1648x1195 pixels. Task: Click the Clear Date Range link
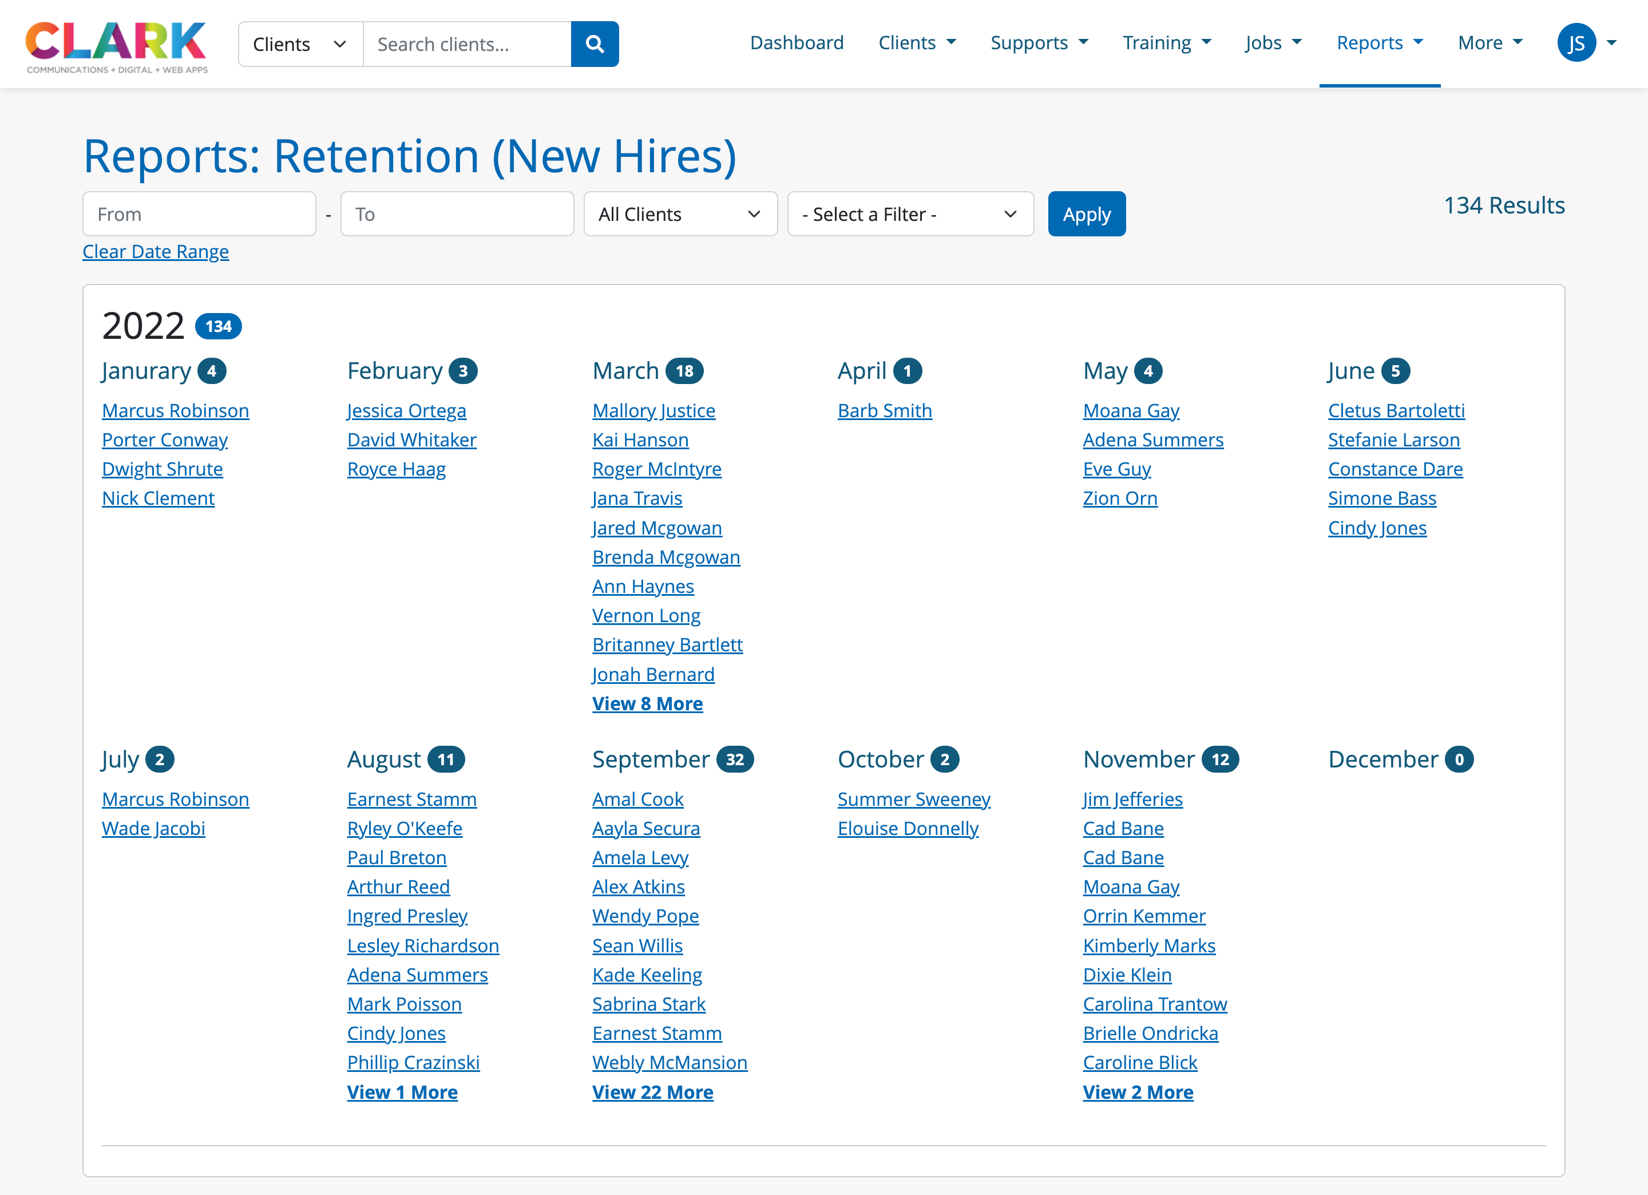click(156, 251)
